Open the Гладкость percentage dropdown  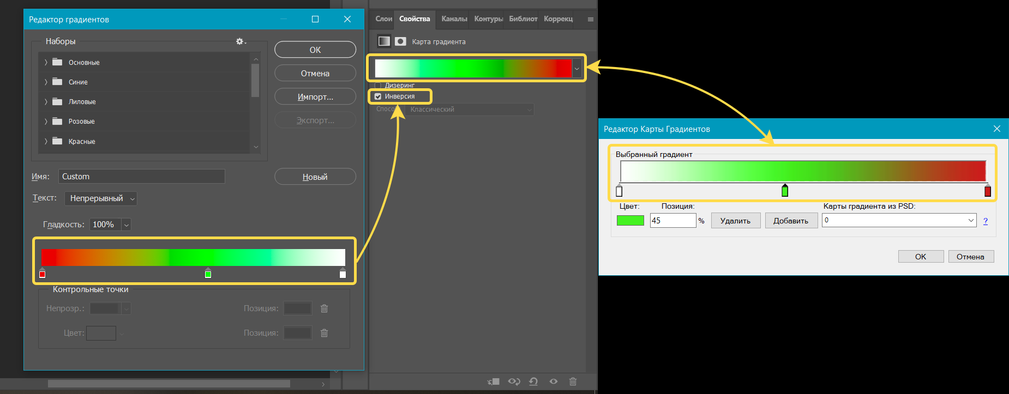[127, 225]
